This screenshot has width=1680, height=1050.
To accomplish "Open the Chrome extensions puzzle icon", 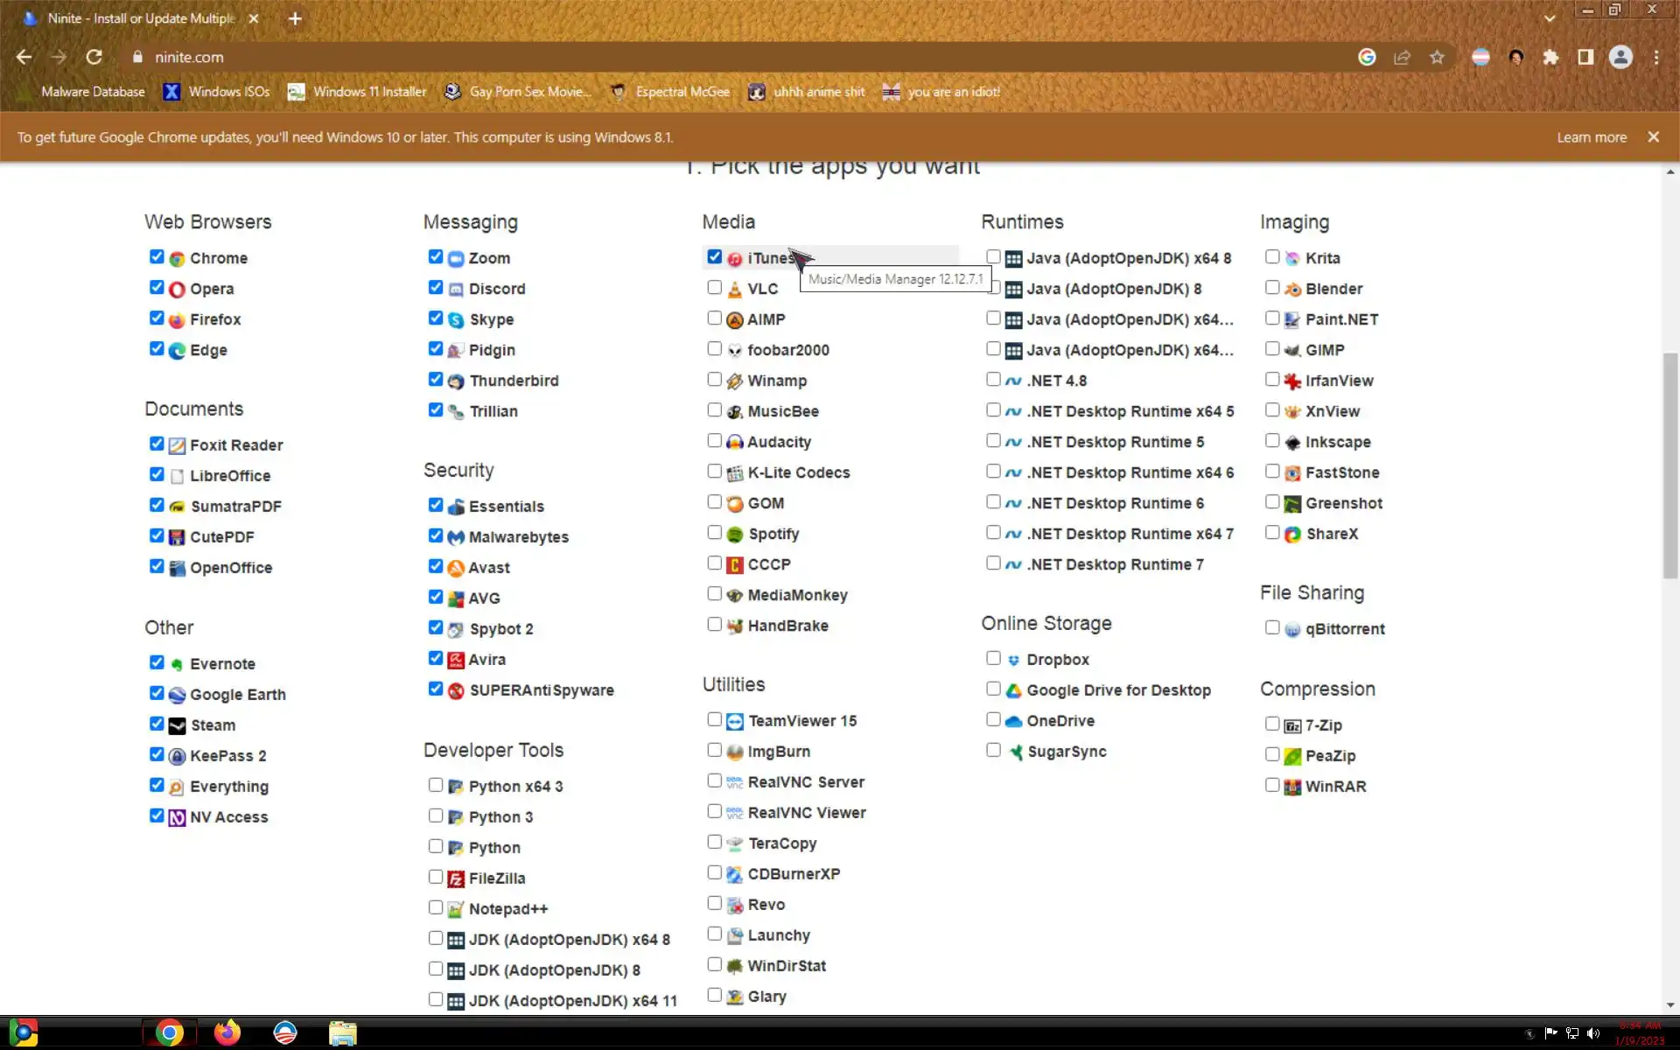I will [x=1550, y=57].
